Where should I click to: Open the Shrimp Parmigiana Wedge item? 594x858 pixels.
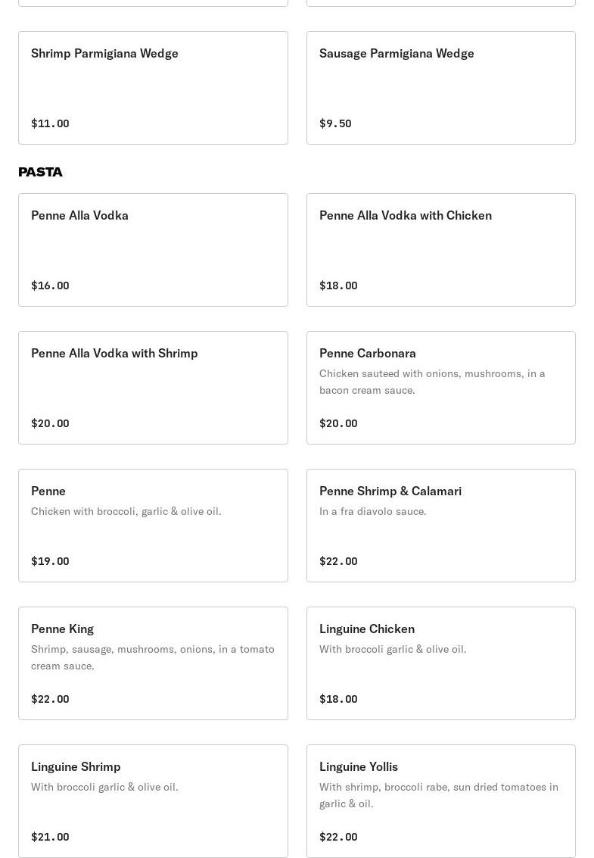[x=104, y=53]
